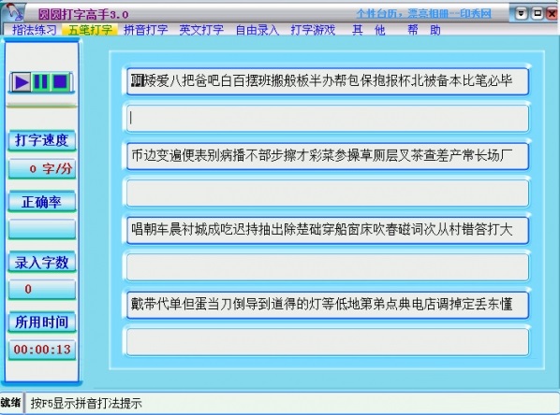
Task: Open the 其他 menu
Action: point(369,30)
